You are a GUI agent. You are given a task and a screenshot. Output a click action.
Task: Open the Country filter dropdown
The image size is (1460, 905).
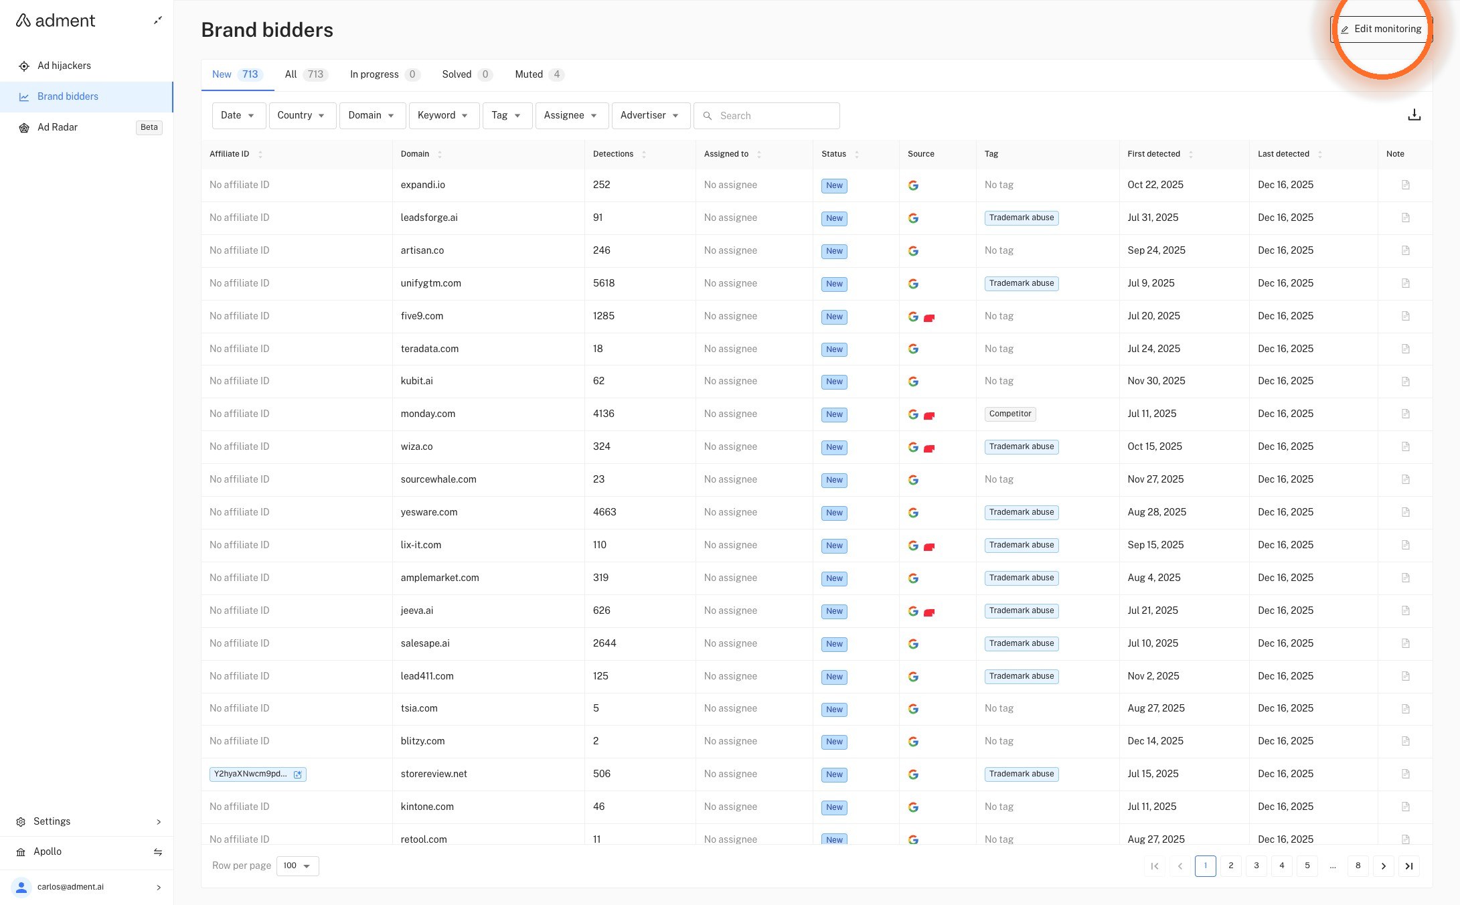(302, 115)
